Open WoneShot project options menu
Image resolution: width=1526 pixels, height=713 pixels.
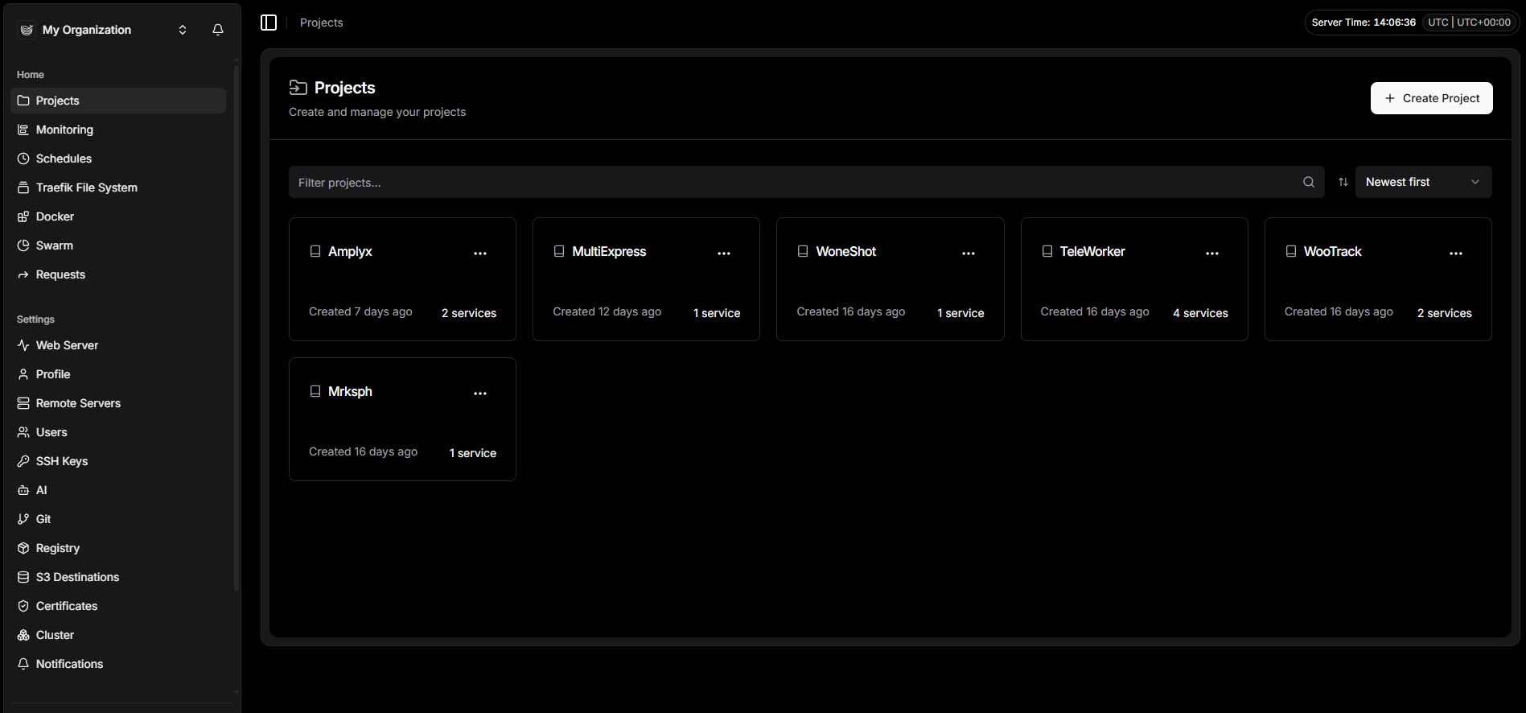(968, 253)
